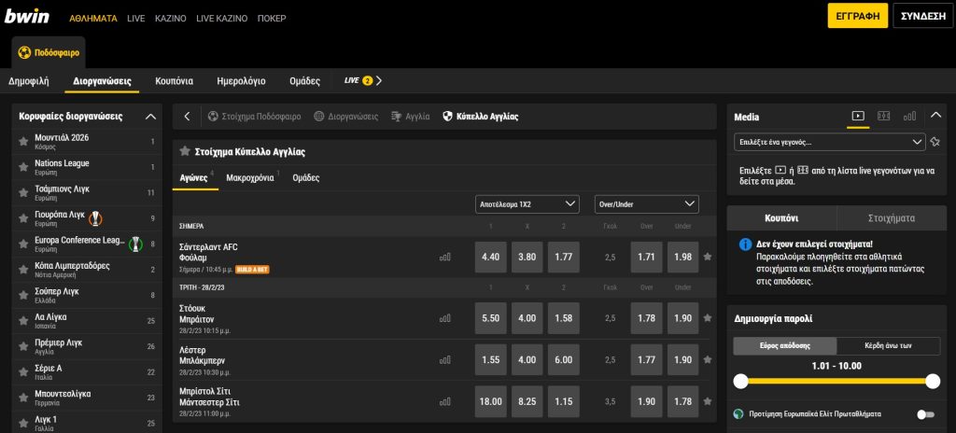Pick Μπρίστολ Σίτι draw odds 8.25

(x=527, y=401)
